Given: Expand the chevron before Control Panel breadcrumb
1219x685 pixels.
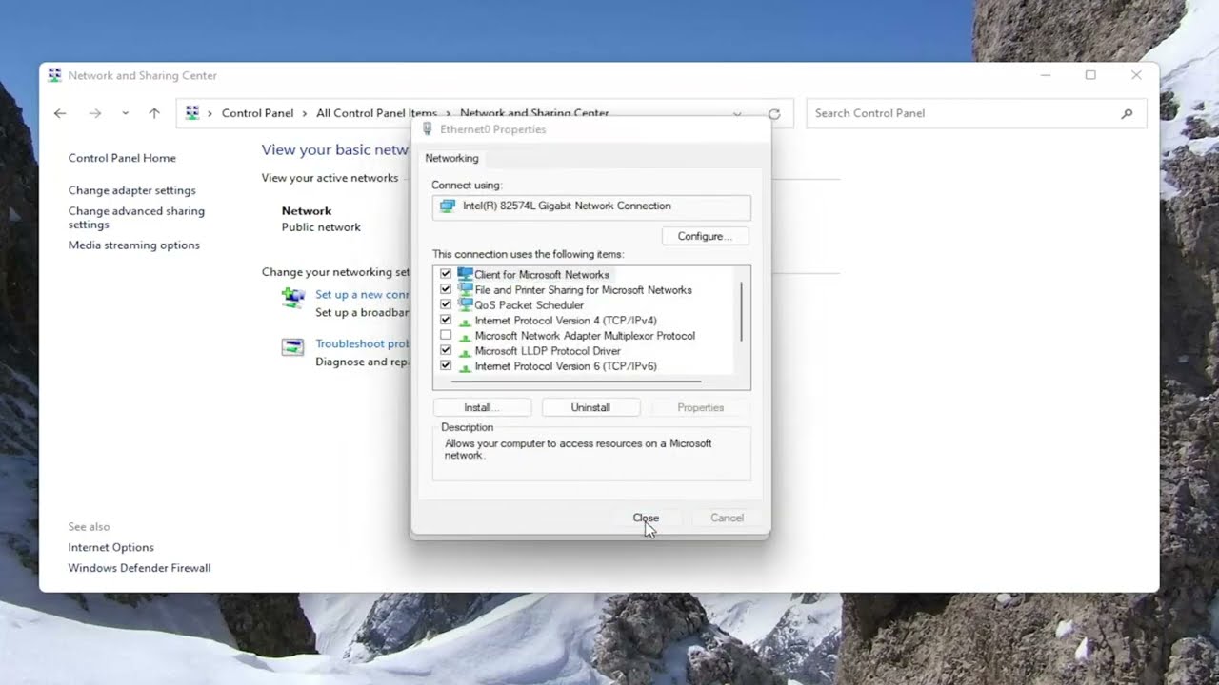Looking at the screenshot, I should coord(210,113).
